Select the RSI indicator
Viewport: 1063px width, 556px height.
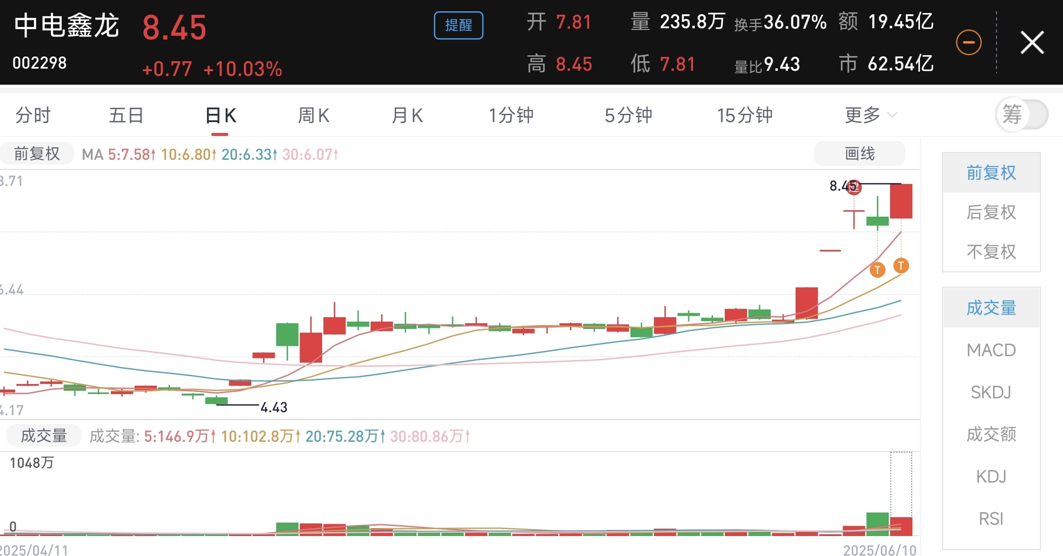pos(991,519)
